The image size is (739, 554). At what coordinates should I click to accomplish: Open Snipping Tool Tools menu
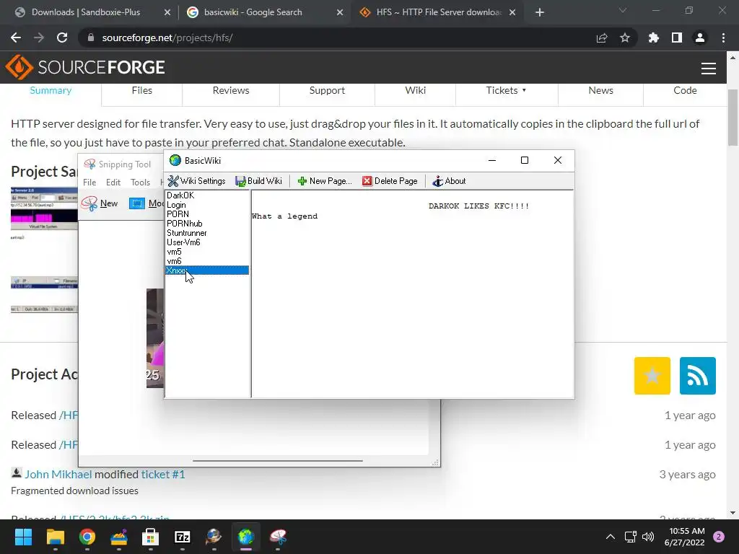point(140,183)
